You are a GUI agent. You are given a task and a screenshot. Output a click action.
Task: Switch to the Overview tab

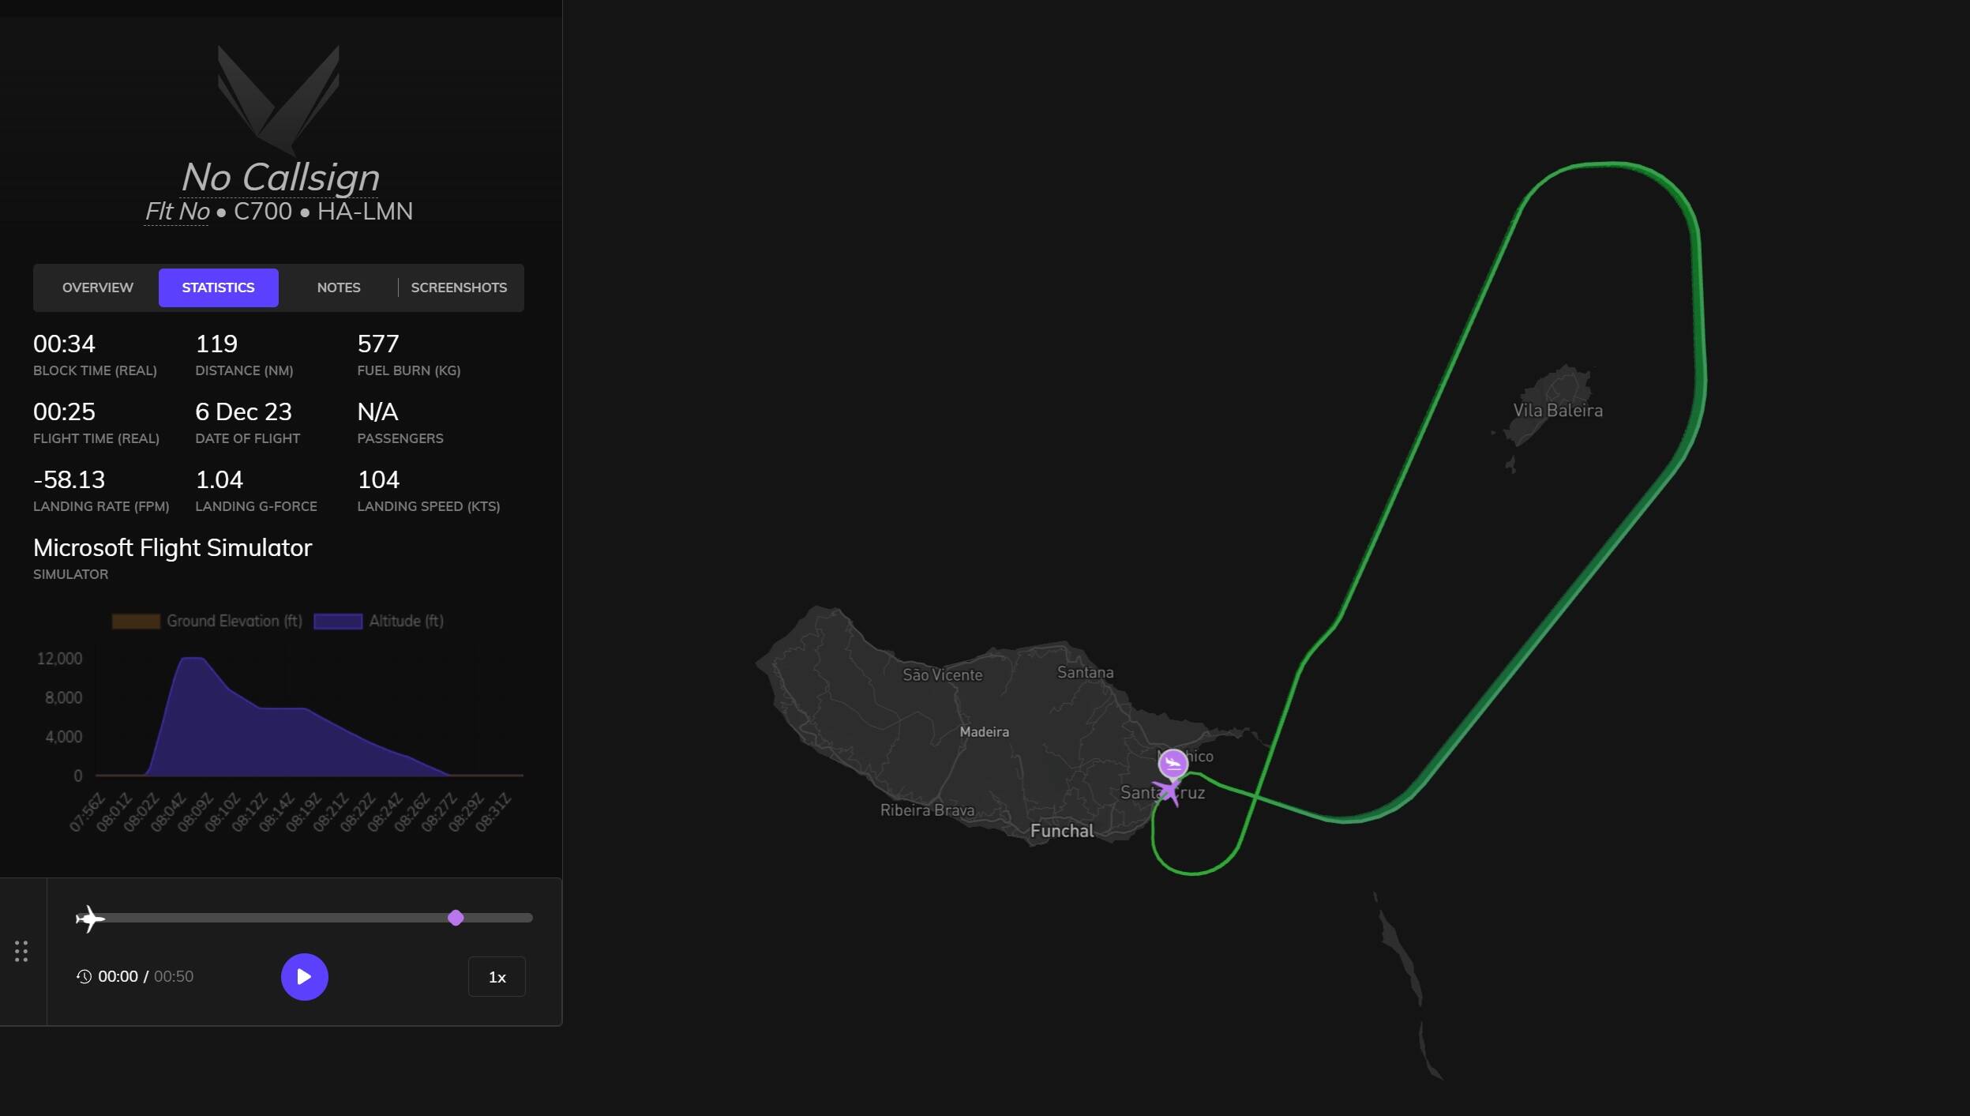pyautogui.click(x=98, y=287)
